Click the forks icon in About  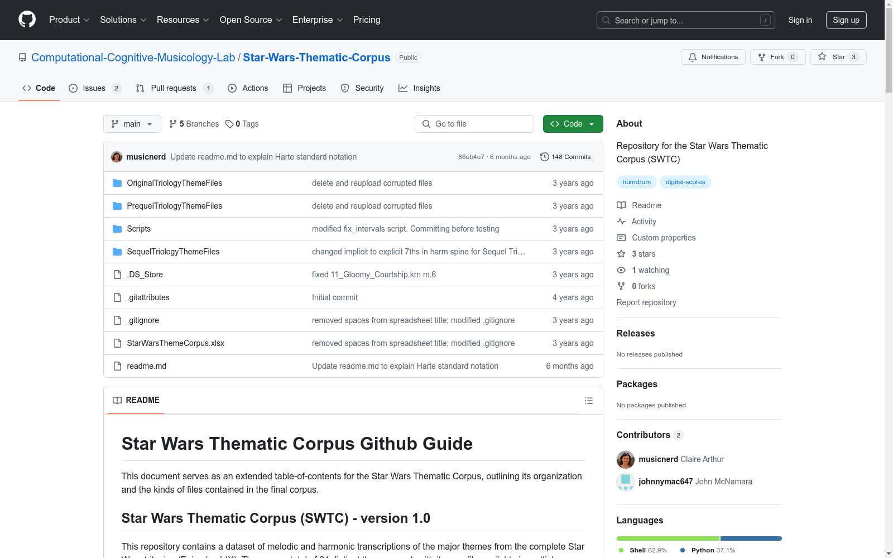[x=621, y=286]
